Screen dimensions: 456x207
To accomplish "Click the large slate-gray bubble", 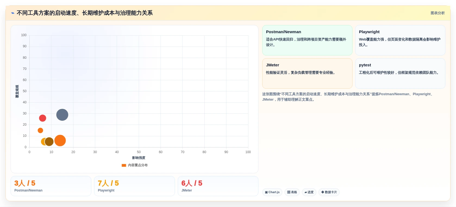I will (x=62, y=115).
